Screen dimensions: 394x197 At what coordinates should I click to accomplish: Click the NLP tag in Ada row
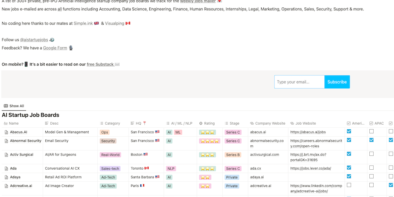(x=171, y=169)
